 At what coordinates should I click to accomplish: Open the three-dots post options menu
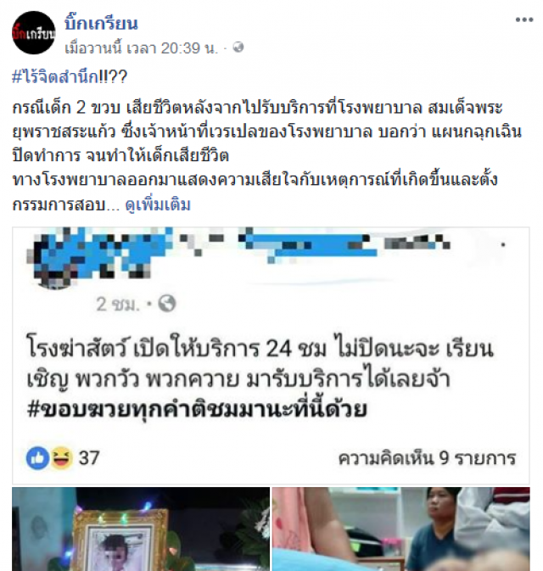pos(524,20)
